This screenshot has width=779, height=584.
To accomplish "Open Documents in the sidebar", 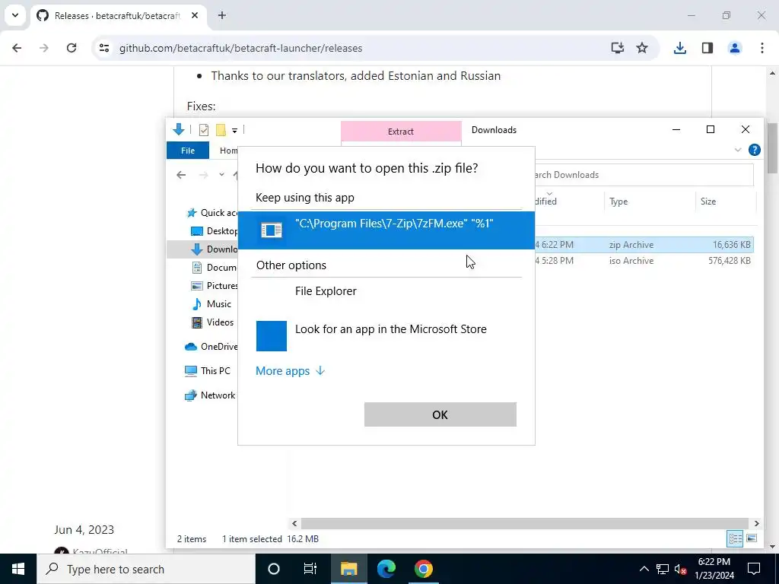I will coord(215,267).
